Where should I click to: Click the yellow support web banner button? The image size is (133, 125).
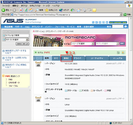click(x=118, y=22)
